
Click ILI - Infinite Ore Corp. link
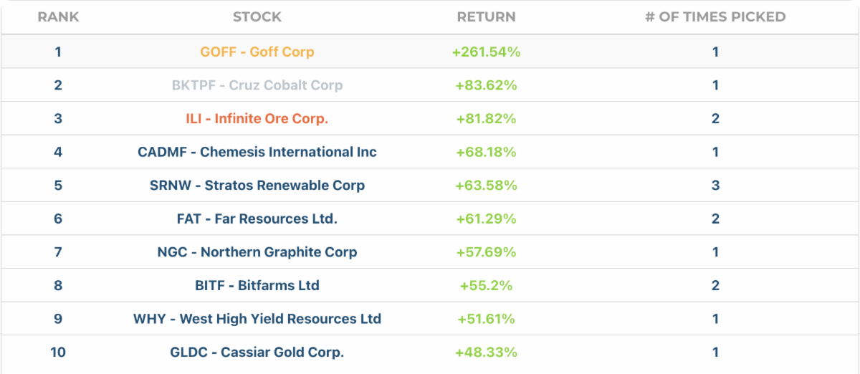[x=257, y=119]
